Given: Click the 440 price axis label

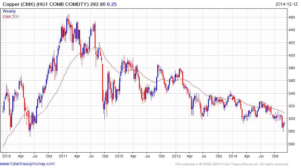Looking at the screenshot, I should [x=292, y=30].
